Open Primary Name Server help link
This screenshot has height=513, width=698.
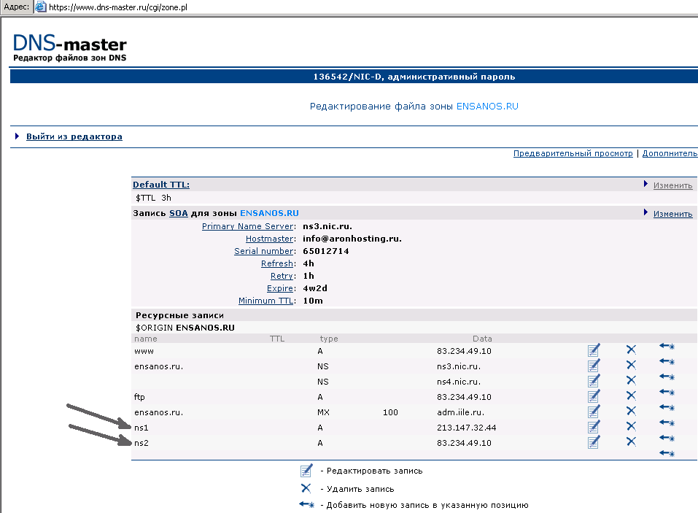(x=247, y=226)
